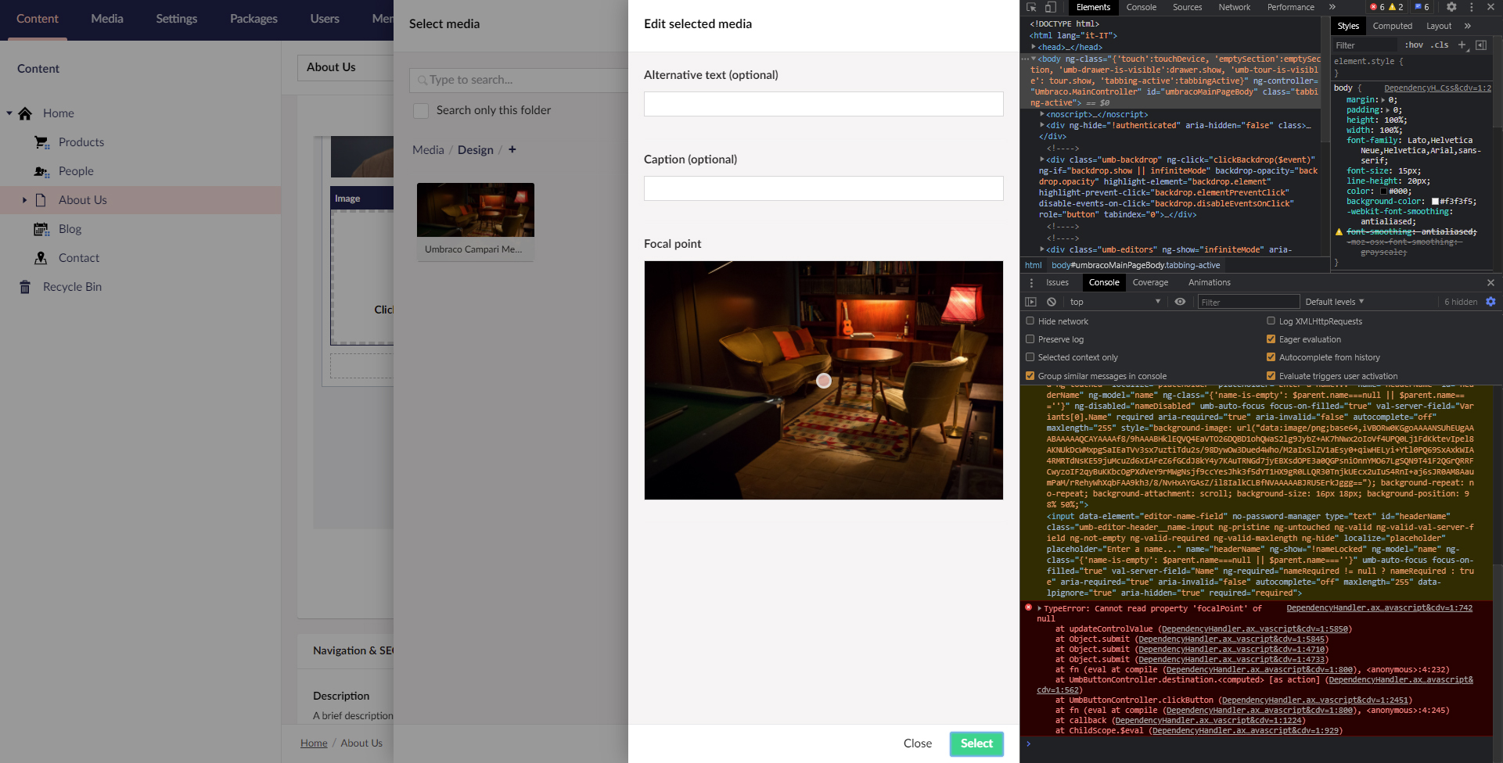1503x763 pixels.
Task: Click the warning triangle next to font-smoothing
Action: pyautogui.click(x=1339, y=232)
